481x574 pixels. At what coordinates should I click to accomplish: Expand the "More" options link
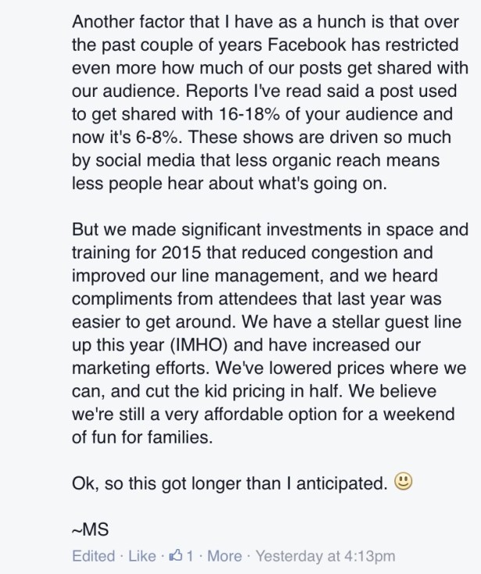pos(225,557)
